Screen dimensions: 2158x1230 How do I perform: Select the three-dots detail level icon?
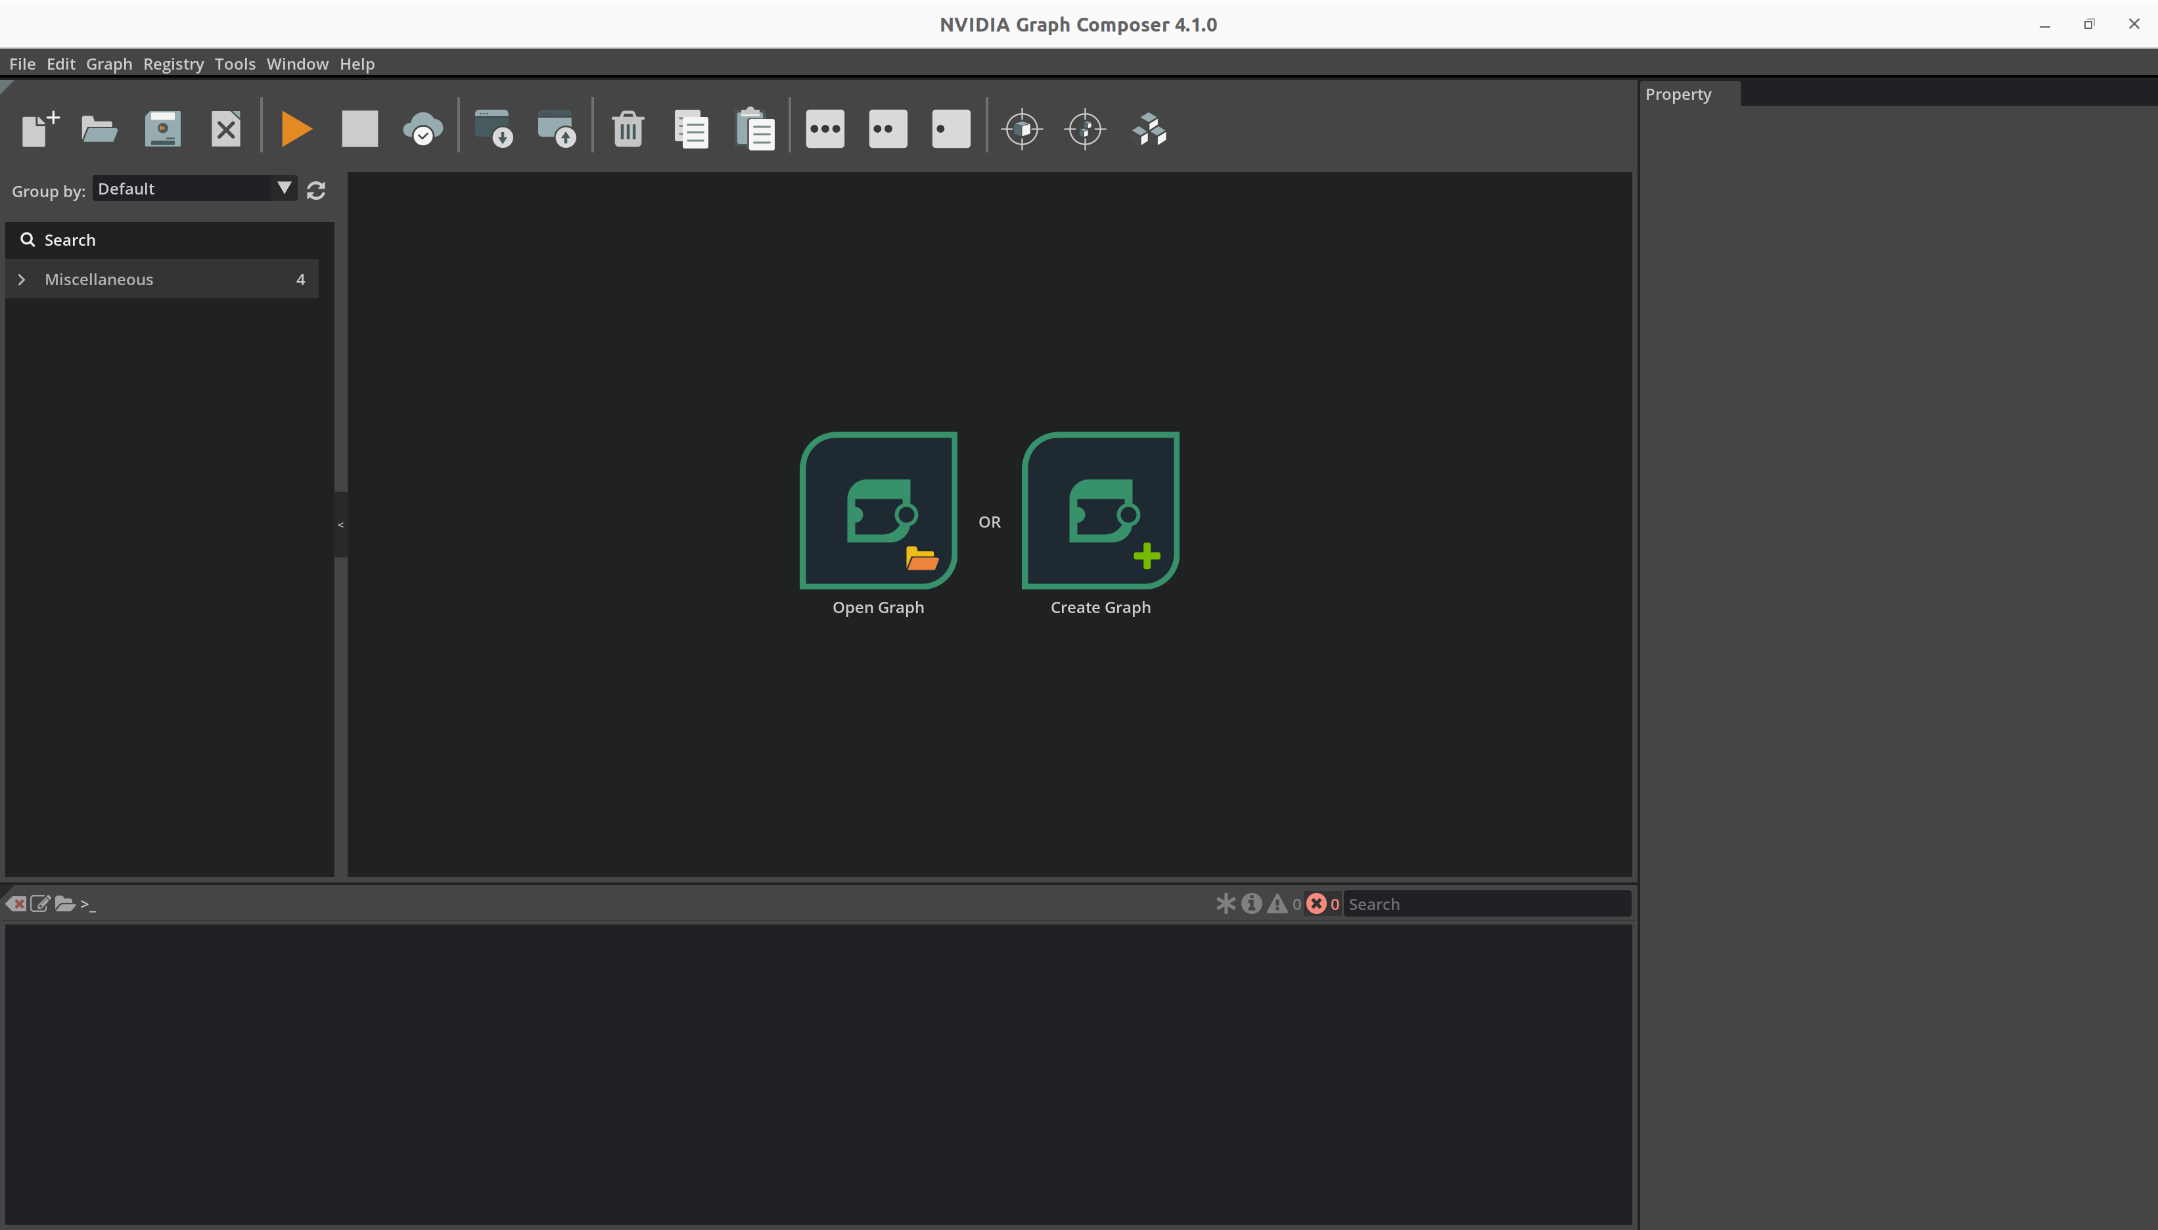click(x=825, y=129)
